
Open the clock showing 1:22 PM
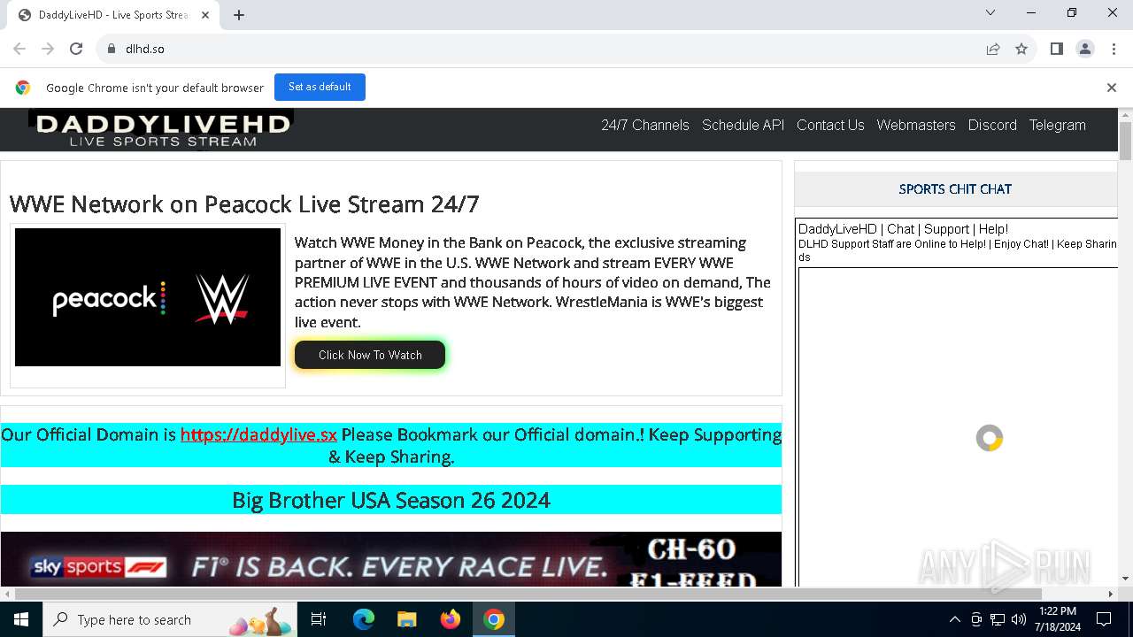click(x=1058, y=619)
